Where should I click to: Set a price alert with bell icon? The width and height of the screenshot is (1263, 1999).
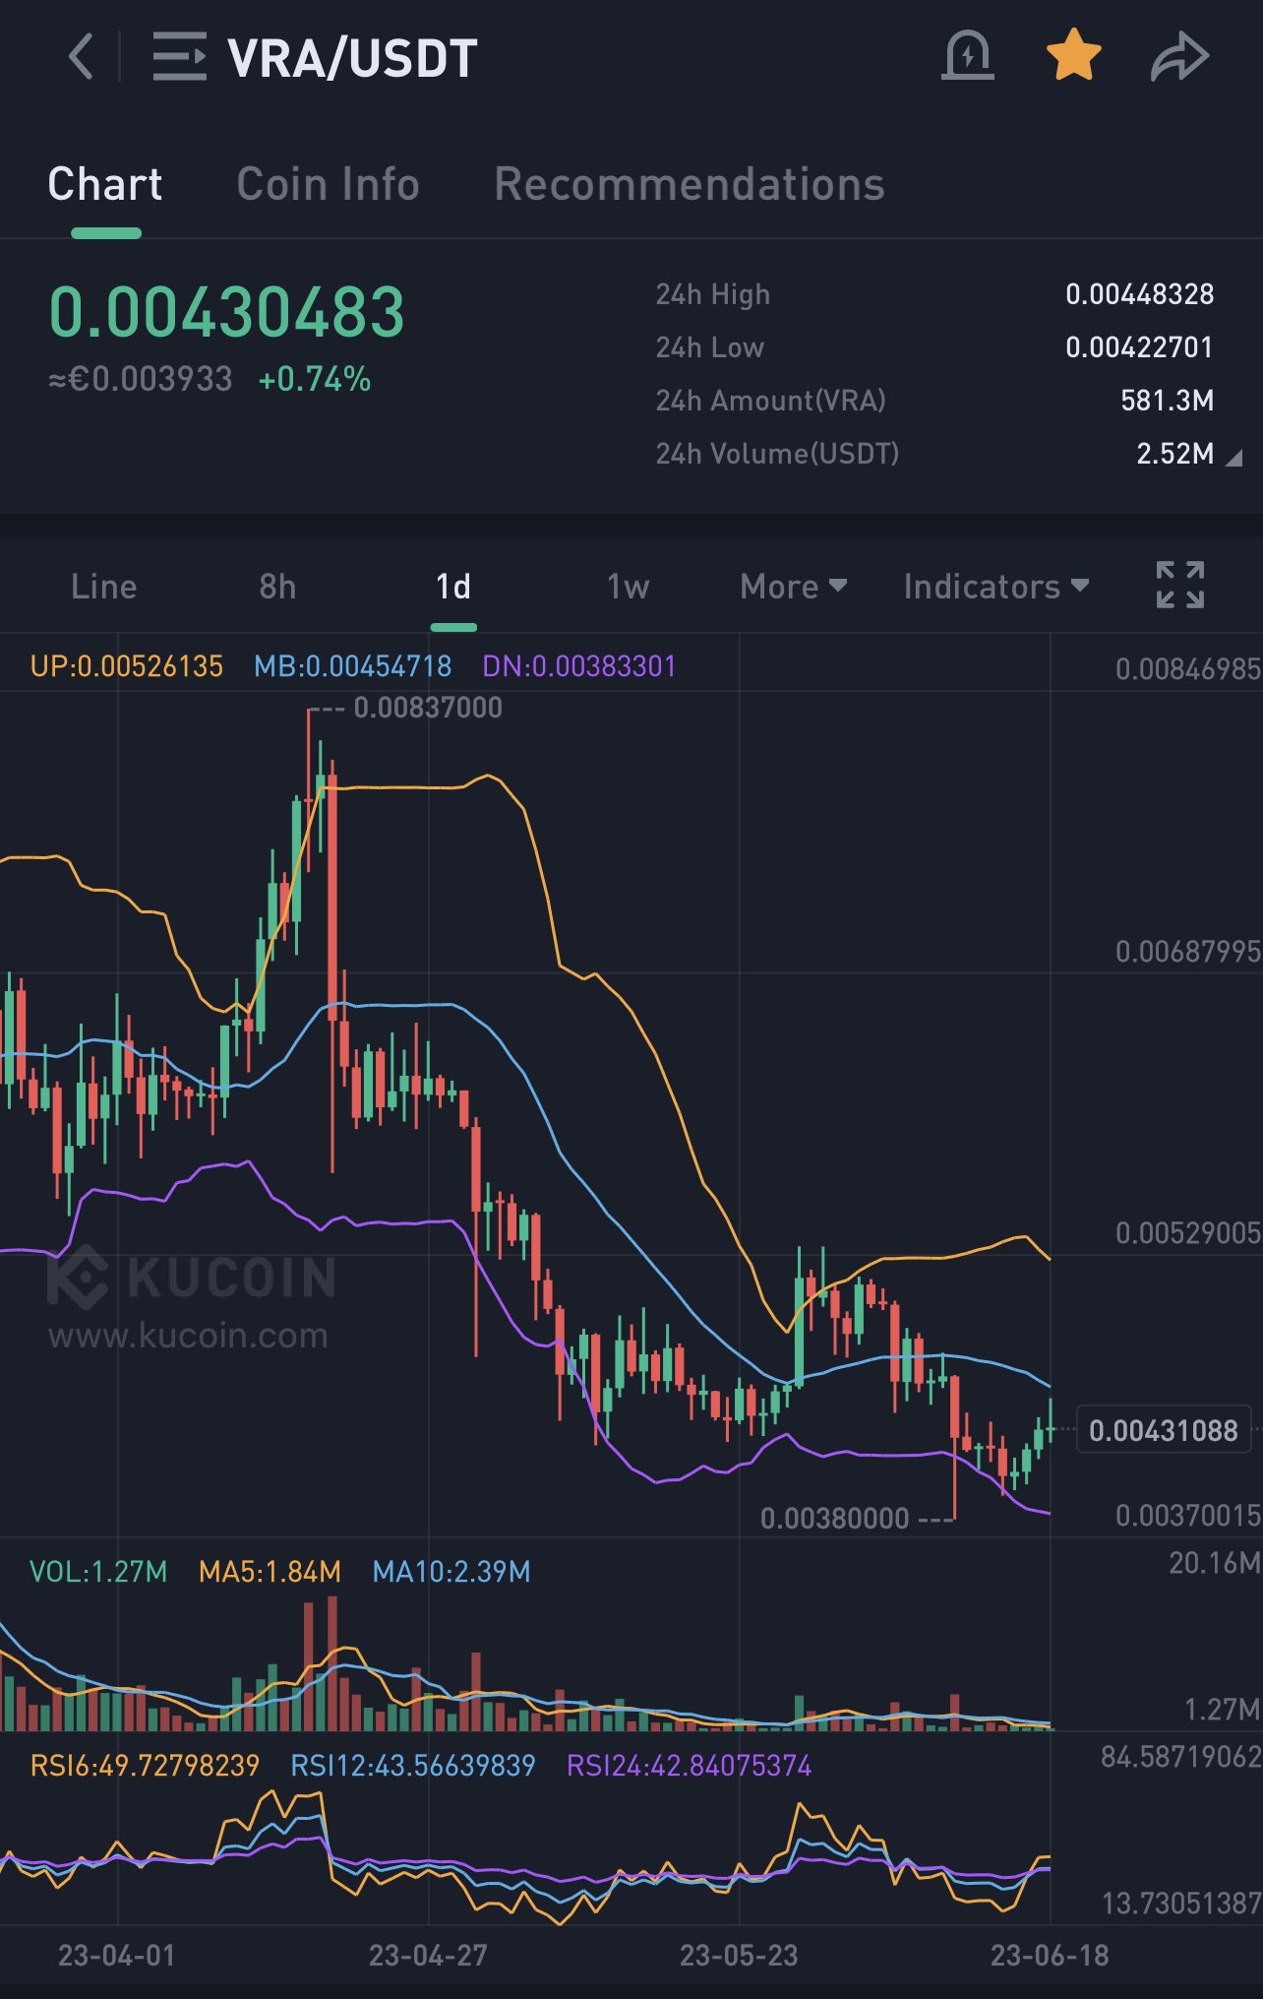click(968, 55)
